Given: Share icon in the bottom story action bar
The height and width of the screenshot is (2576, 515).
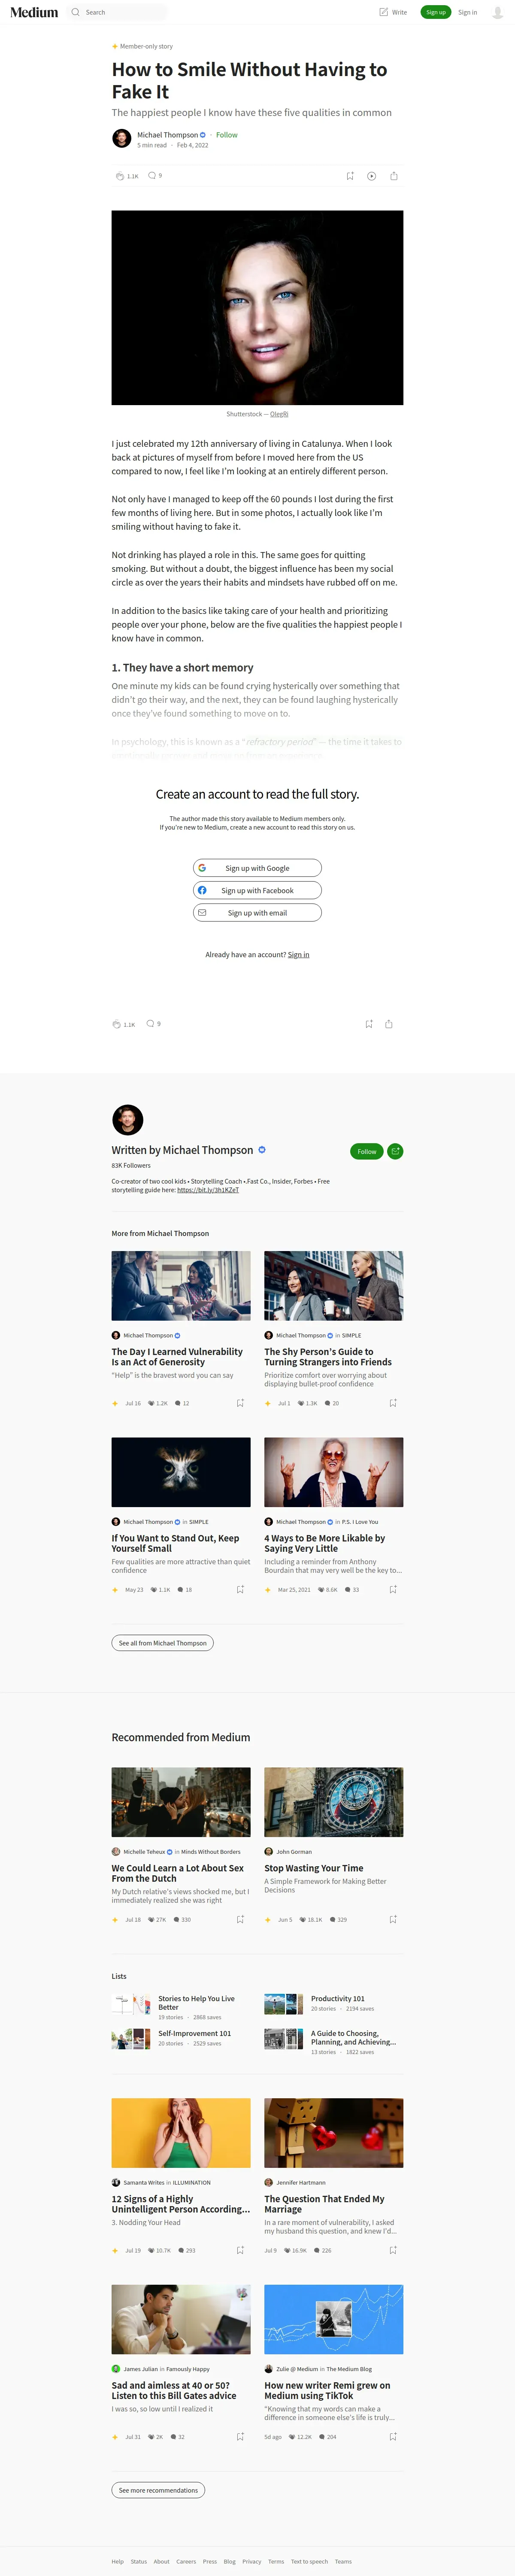Looking at the screenshot, I should [x=389, y=1024].
